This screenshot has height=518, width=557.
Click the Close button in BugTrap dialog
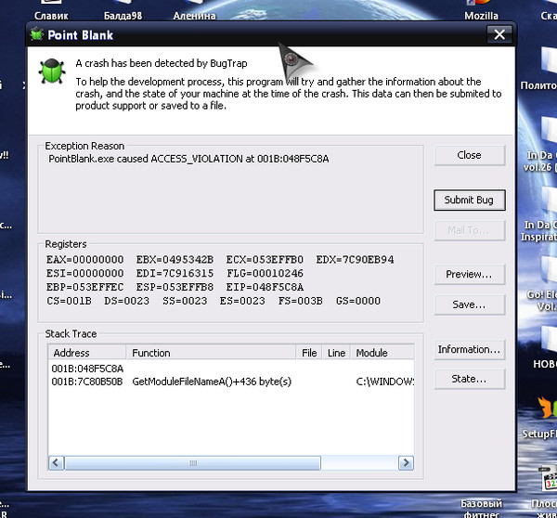coord(469,155)
